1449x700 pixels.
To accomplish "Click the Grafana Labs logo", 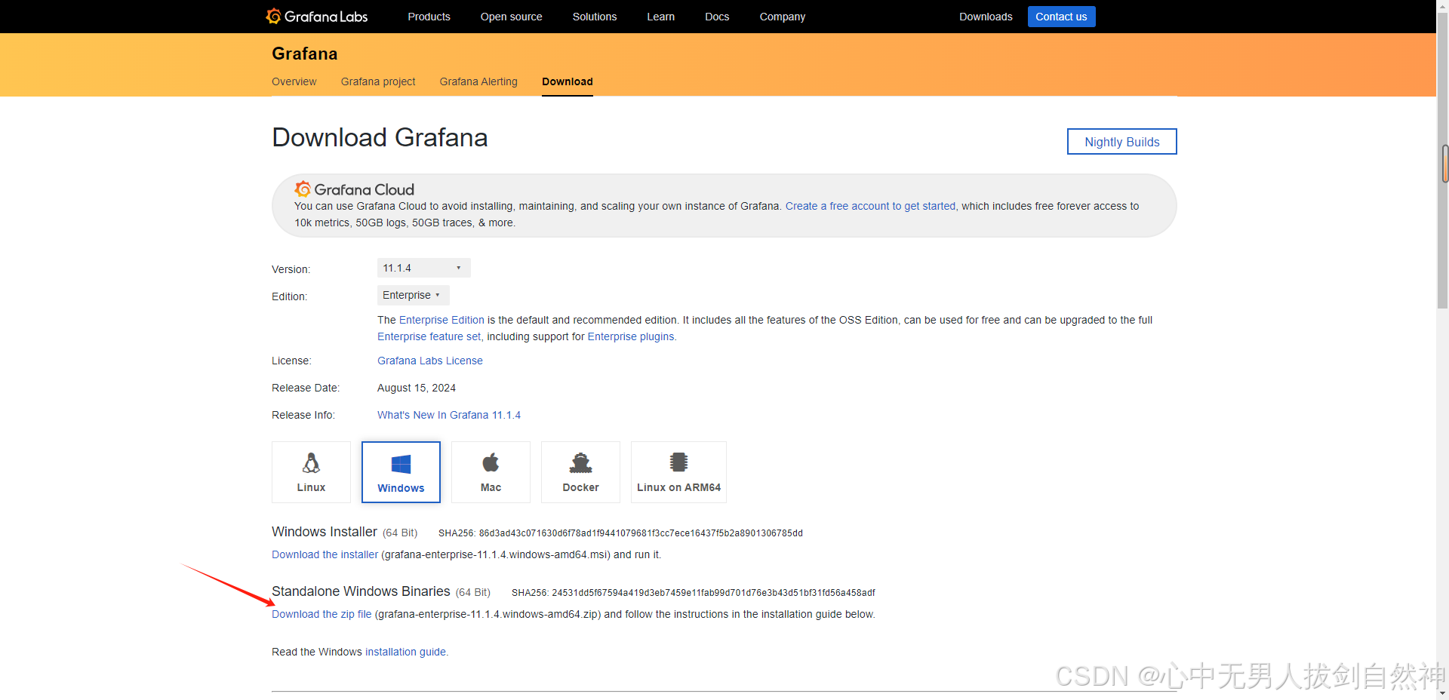I will (315, 16).
